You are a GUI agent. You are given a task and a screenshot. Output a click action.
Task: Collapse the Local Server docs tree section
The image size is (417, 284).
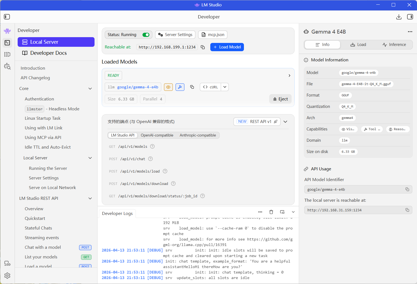(x=90, y=158)
